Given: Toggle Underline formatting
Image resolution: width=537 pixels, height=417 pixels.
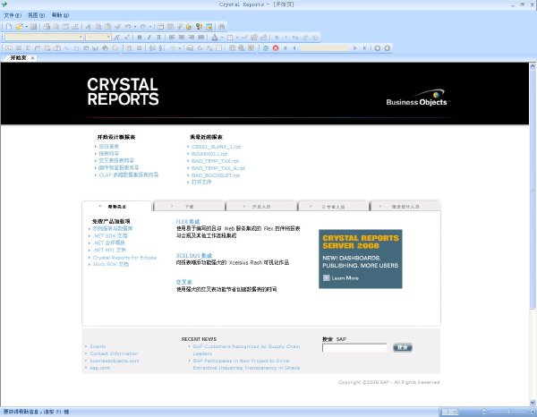Looking at the screenshot, I should (158, 37).
